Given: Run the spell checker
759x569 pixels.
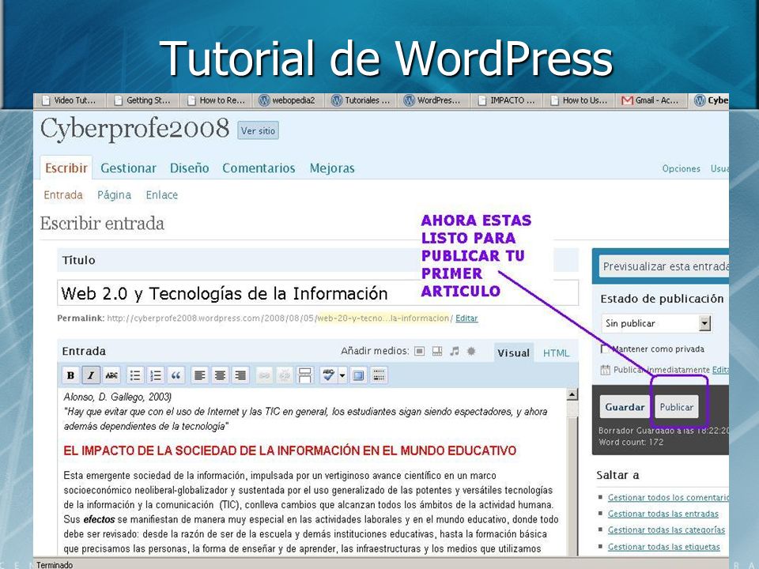Looking at the screenshot, I should coord(329,375).
